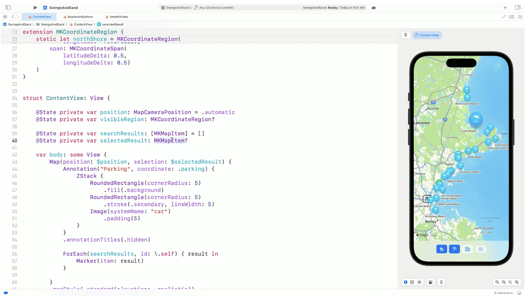
Task: Click the '9 characters' status text
Action: click(x=504, y=293)
